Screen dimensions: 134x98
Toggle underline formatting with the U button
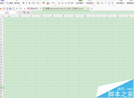[30, 3]
